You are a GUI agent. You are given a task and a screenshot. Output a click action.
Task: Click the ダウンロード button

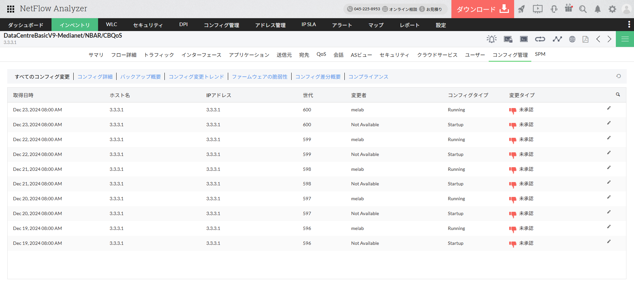482,9
